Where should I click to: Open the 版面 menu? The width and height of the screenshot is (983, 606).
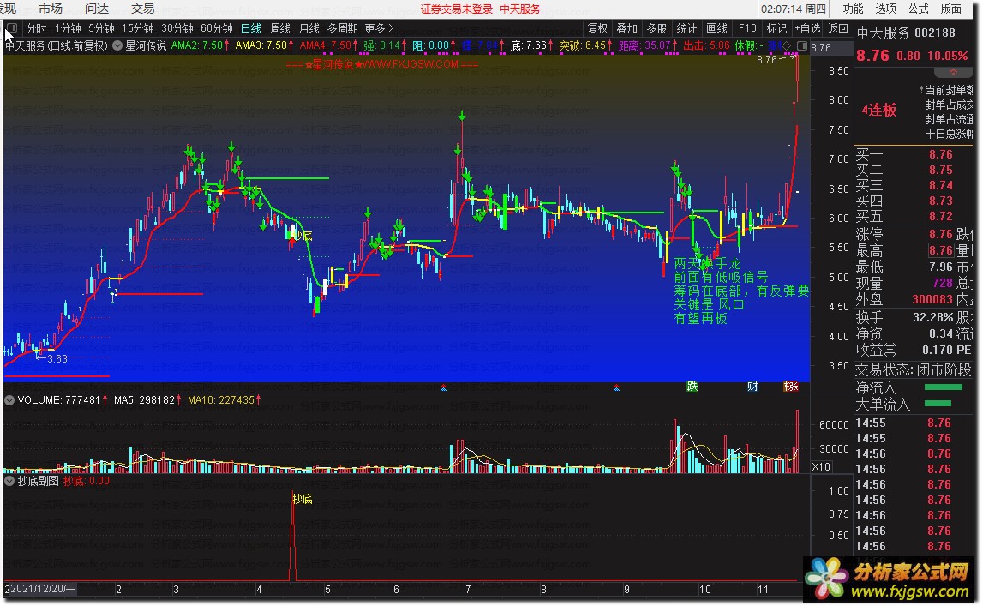951,9
